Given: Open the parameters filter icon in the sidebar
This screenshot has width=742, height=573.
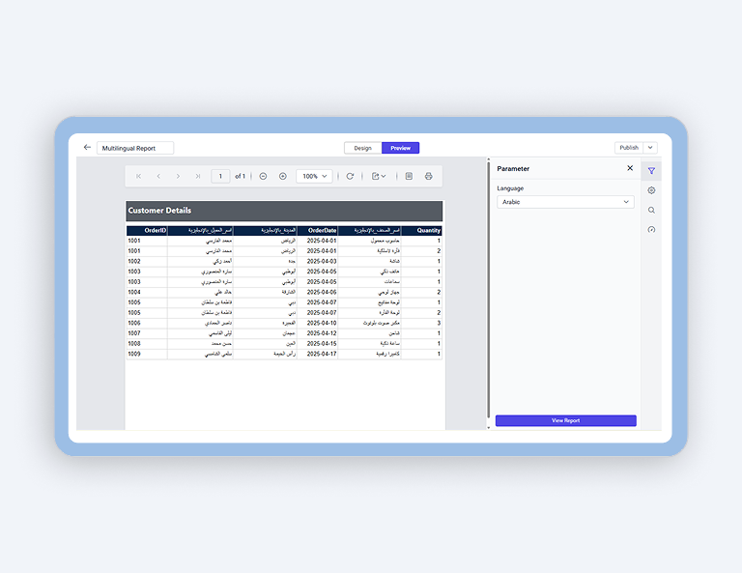Looking at the screenshot, I should tap(651, 171).
